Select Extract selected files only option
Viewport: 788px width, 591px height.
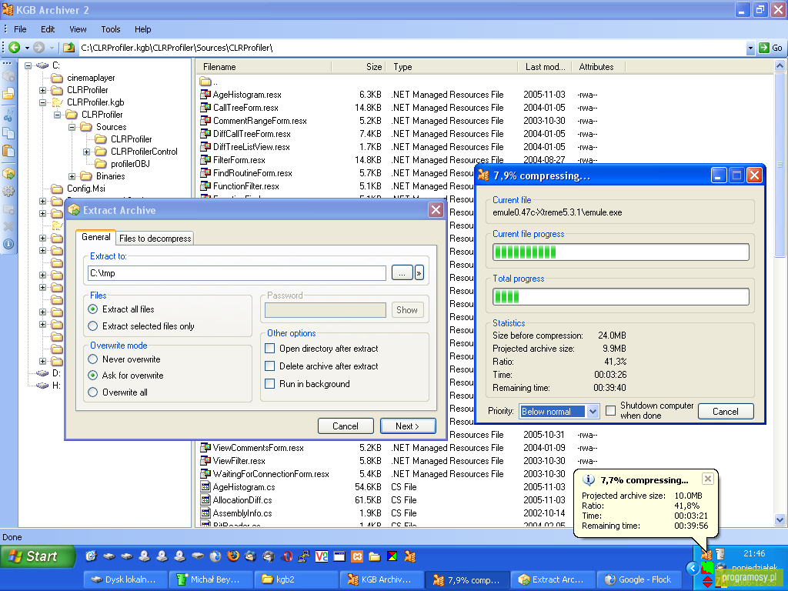(x=92, y=326)
